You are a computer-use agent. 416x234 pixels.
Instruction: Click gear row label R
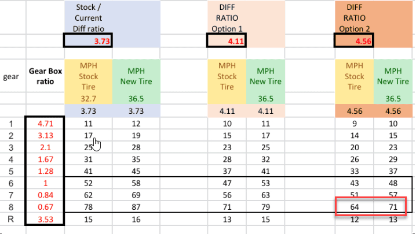(x=11, y=219)
